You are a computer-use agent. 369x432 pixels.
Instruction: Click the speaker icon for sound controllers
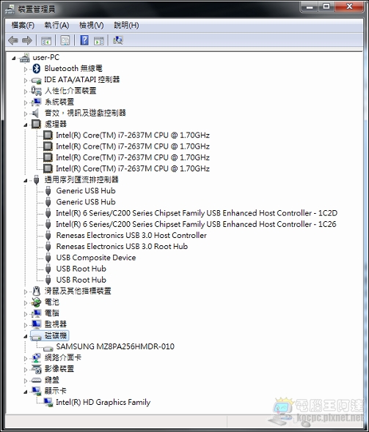[36, 113]
